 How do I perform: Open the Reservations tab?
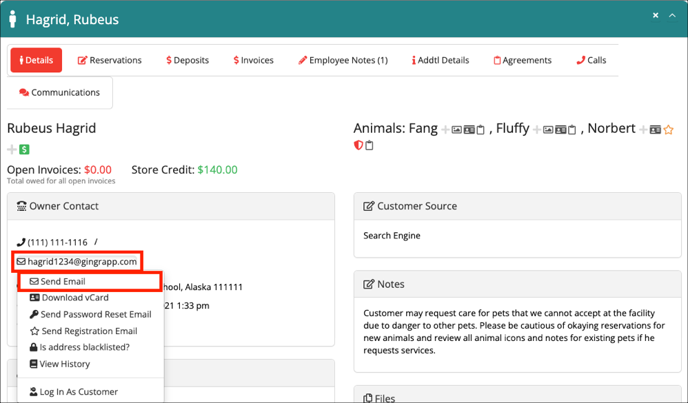[110, 60]
